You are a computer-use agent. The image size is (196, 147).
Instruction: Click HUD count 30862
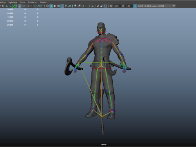(x=10, y=9)
